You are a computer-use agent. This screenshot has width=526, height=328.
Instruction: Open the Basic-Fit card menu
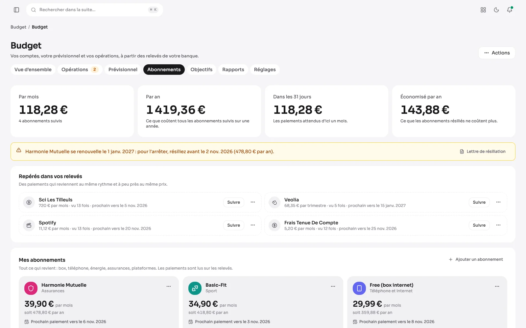(x=333, y=286)
